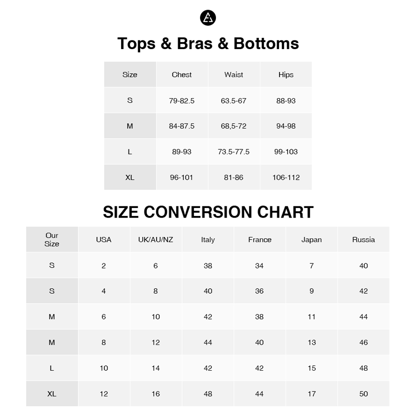
Task: Click the Russia column header
Action: [364, 240]
